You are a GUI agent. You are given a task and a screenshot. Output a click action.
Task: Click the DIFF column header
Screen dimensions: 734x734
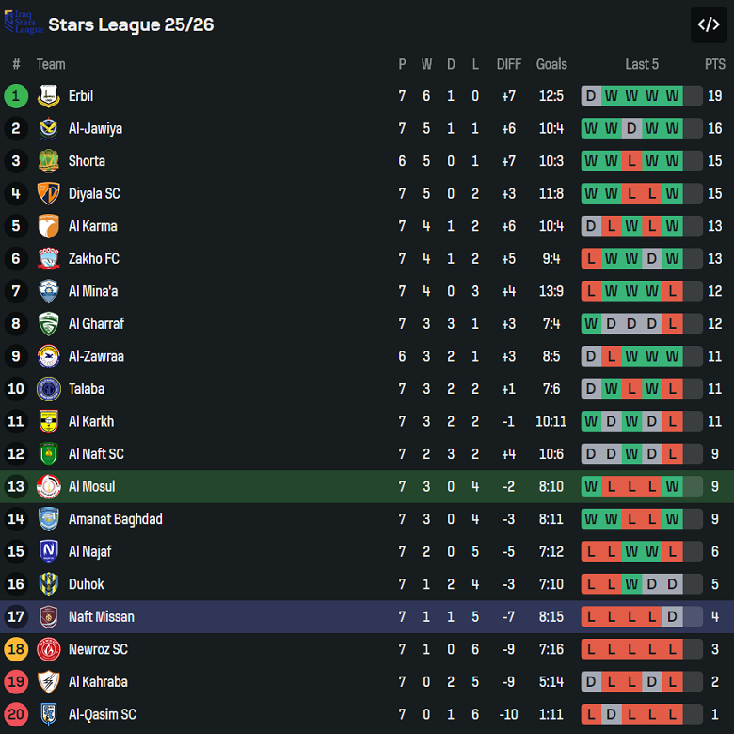coord(508,64)
